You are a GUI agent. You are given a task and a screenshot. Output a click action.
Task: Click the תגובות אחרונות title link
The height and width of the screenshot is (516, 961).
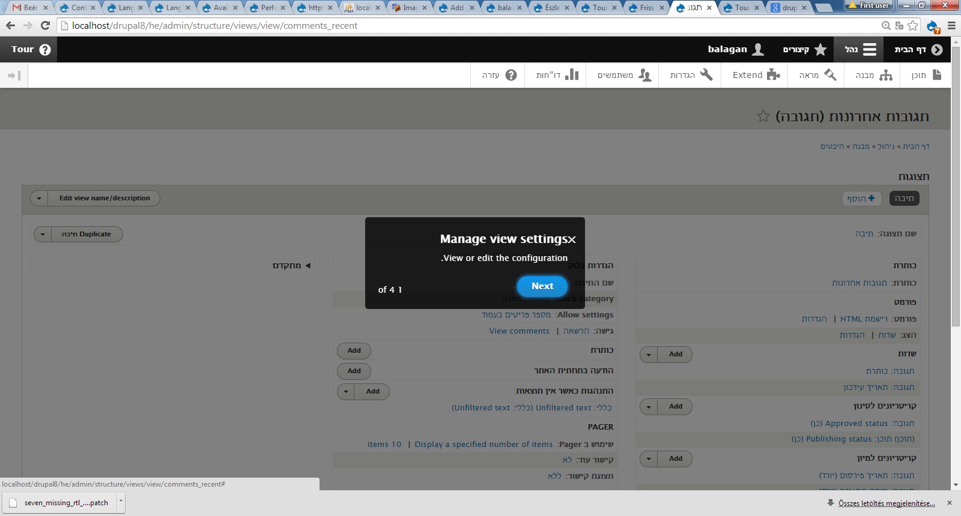click(859, 283)
